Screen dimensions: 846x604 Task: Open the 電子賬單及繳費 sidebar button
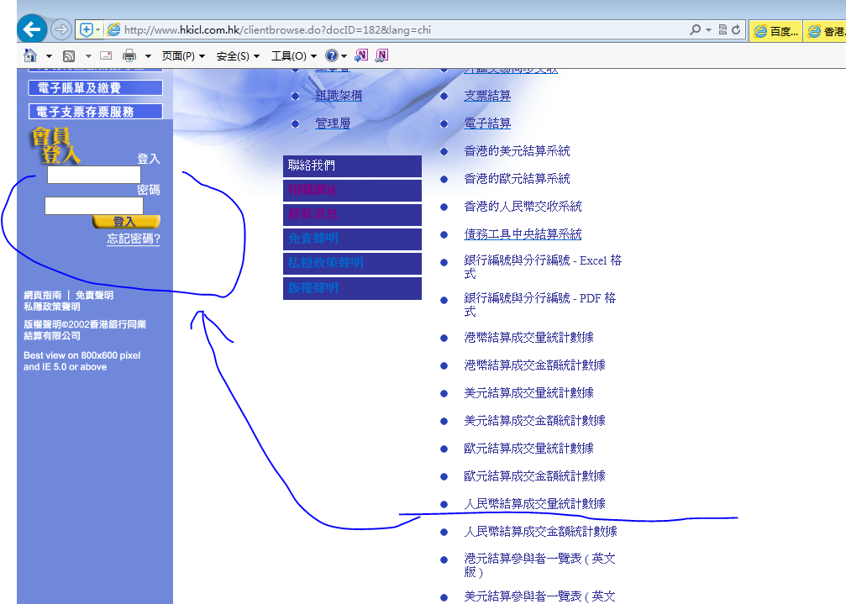tap(96, 88)
